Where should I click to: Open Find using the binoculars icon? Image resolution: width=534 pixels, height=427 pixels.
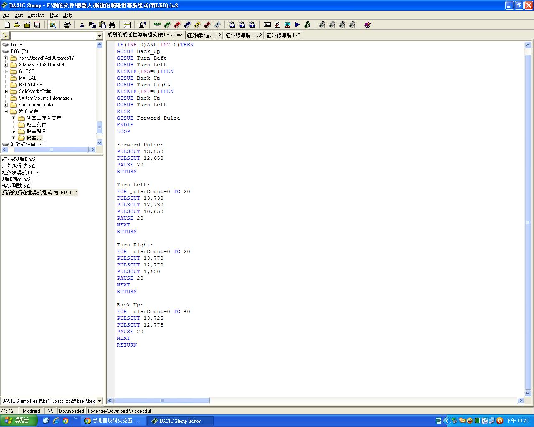(112, 25)
